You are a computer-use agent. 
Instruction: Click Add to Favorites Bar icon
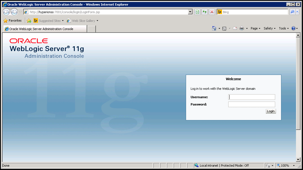point(29,21)
